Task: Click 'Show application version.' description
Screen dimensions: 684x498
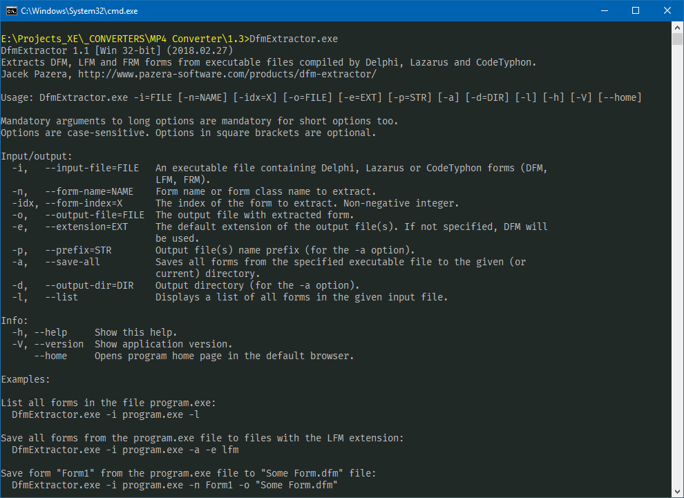Action: click(164, 344)
